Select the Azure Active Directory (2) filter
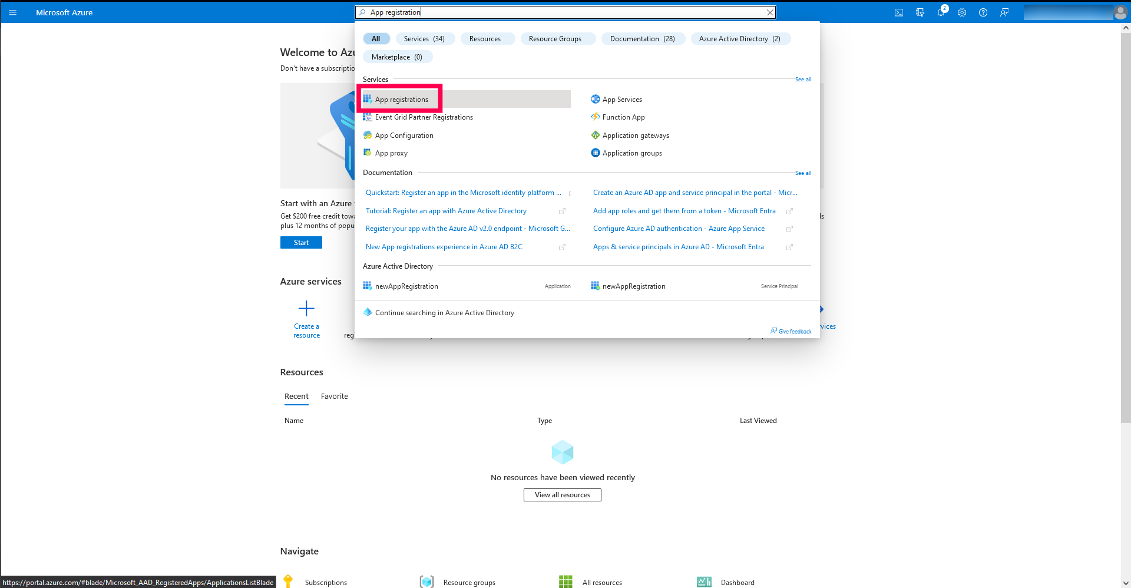Viewport: 1131px width, 588px height. click(x=740, y=38)
